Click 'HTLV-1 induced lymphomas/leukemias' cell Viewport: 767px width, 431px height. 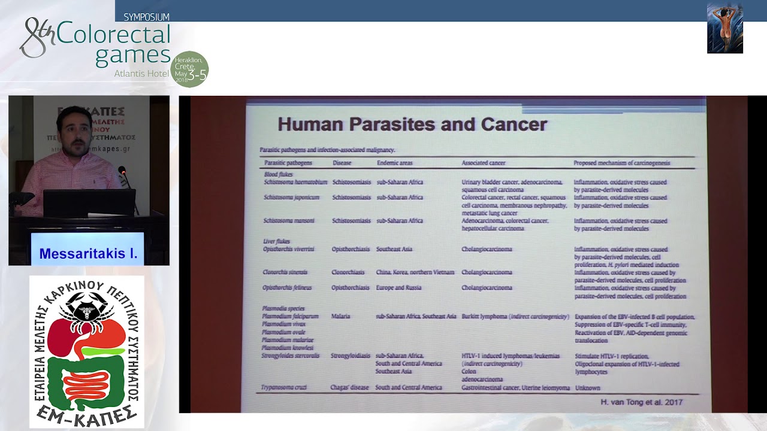[x=511, y=356]
